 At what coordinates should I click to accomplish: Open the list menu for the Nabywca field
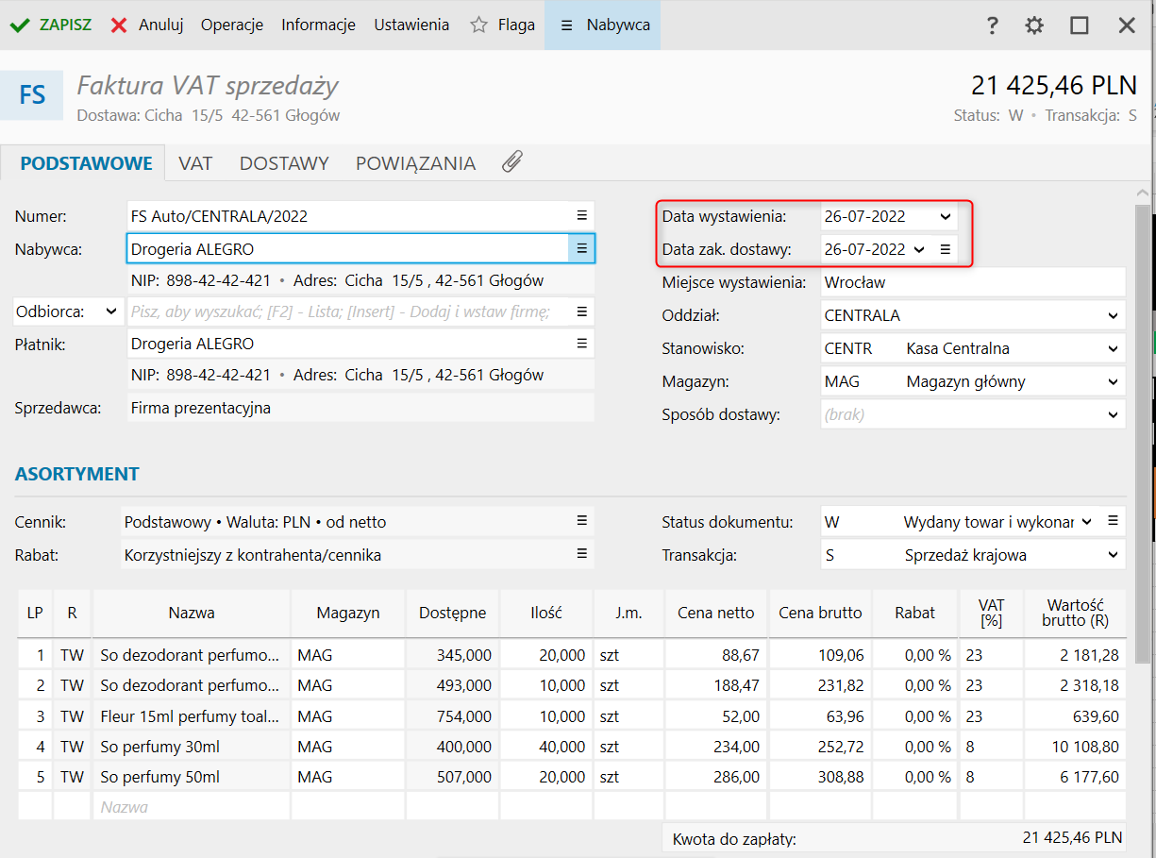pyautogui.click(x=582, y=248)
